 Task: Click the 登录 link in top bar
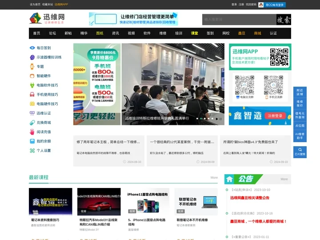[x=234, y=4]
